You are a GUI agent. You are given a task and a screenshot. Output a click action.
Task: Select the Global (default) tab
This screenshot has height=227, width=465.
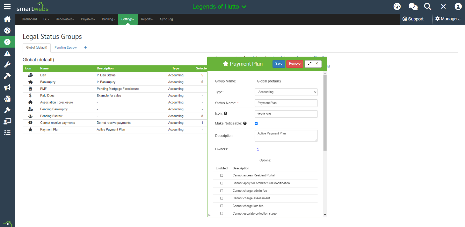pyautogui.click(x=37, y=47)
